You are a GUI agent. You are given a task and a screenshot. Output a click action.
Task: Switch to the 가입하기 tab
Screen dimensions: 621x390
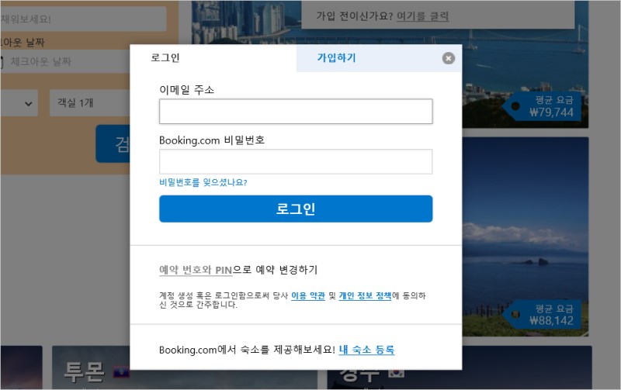tap(379, 58)
